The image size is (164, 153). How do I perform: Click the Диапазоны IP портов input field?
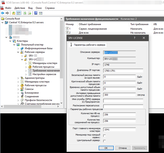tap(123, 70)
